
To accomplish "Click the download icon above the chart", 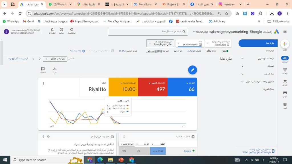I will pos(54,69).
